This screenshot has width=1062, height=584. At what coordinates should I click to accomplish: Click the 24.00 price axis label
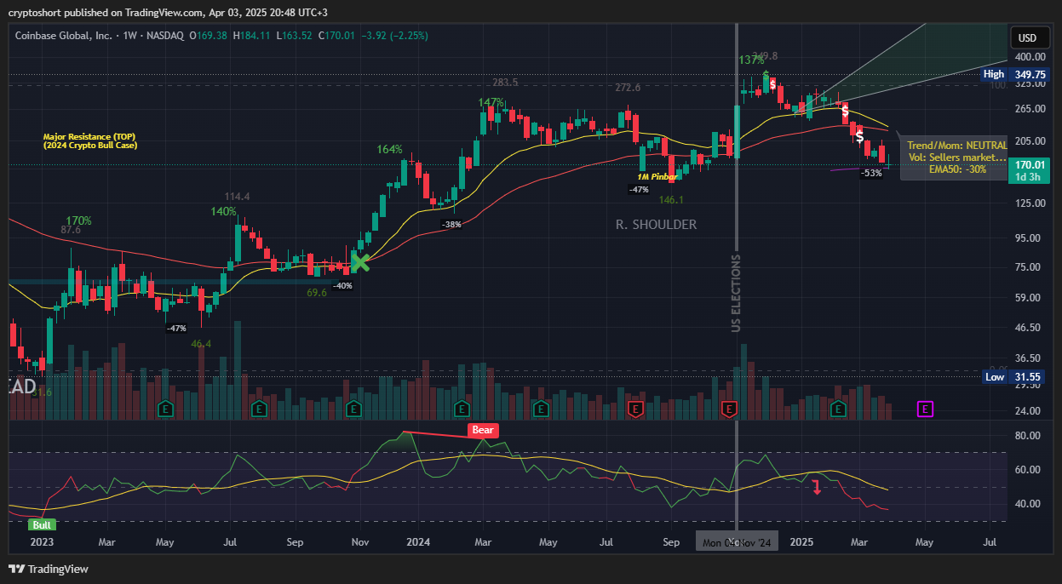coord(1029,411)
